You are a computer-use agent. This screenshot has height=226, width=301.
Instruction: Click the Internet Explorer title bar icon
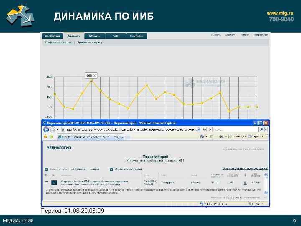click(45, 123)
